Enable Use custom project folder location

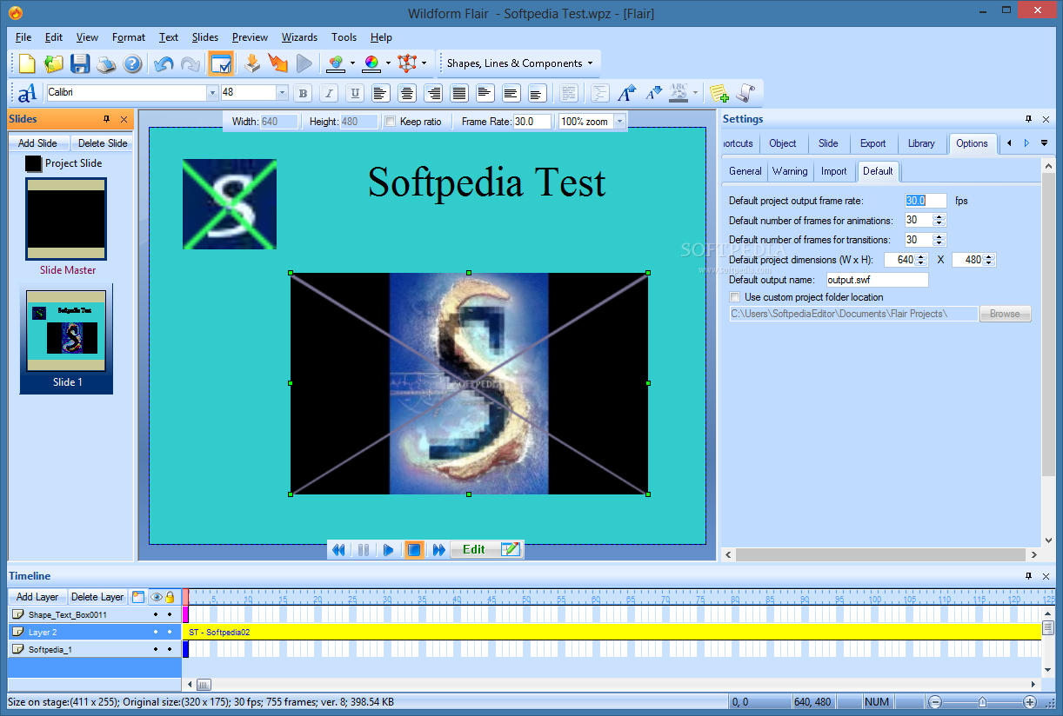[x=735, y=297]
